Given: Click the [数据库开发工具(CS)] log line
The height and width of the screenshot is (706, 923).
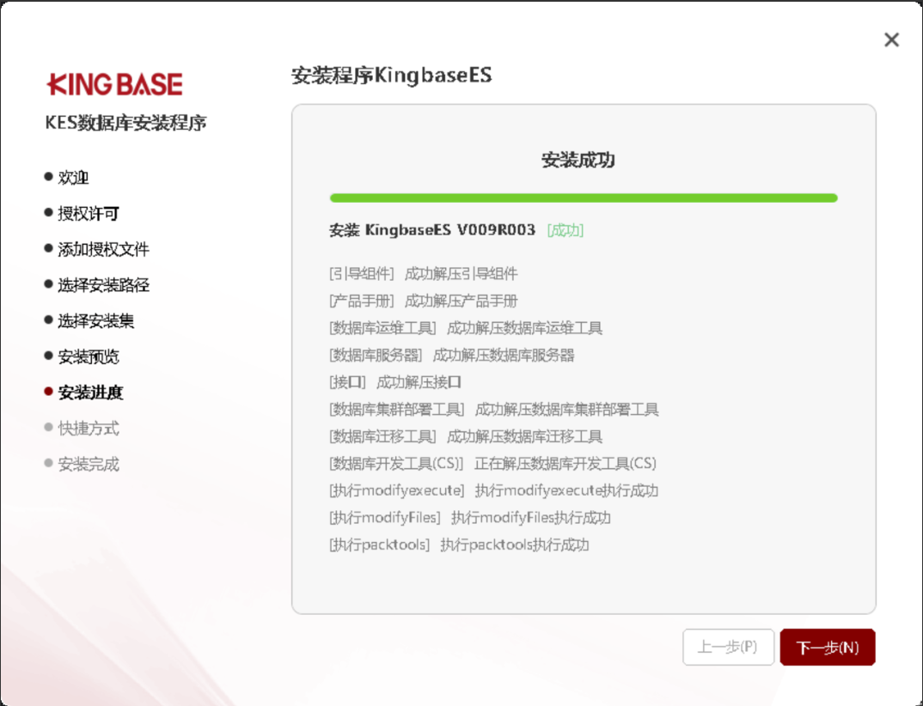Looking at the screenshot, I should click(492, 463).
